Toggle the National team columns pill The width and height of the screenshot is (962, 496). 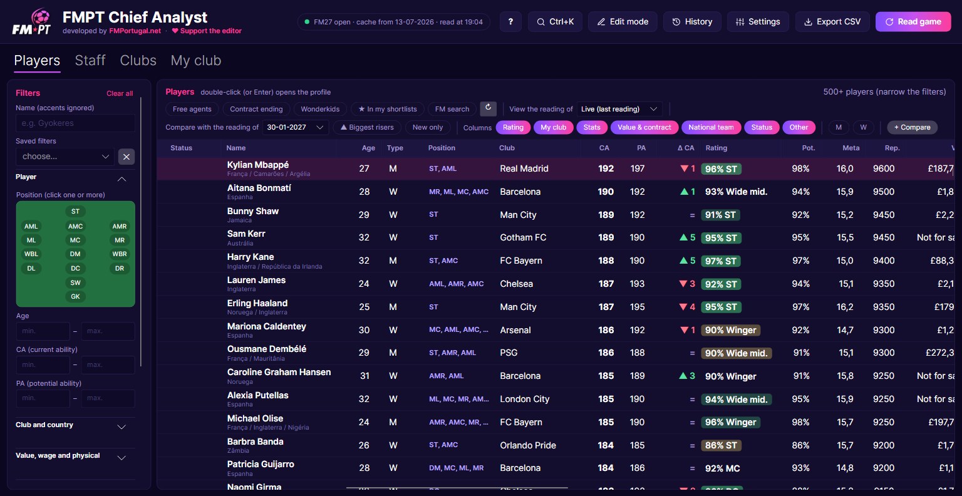click(711, 127)
